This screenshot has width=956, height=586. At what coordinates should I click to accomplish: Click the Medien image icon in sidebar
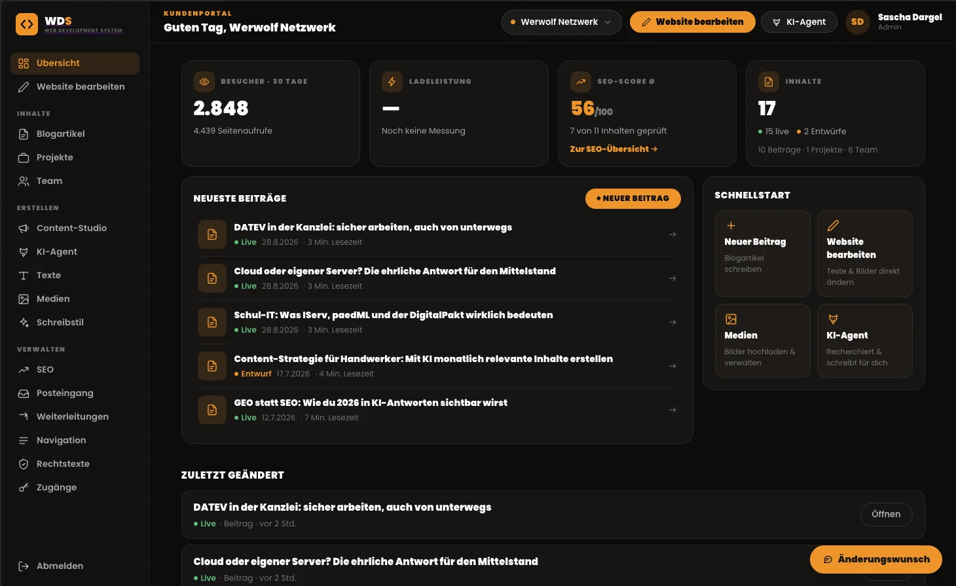pyautogui.click(x=24, y=299)
